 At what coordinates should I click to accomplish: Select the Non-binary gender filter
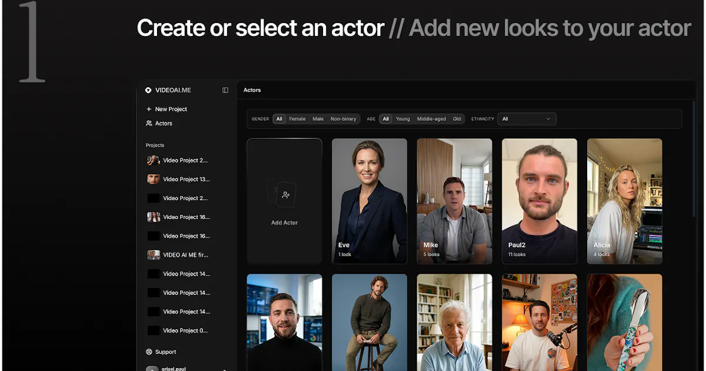344,119
